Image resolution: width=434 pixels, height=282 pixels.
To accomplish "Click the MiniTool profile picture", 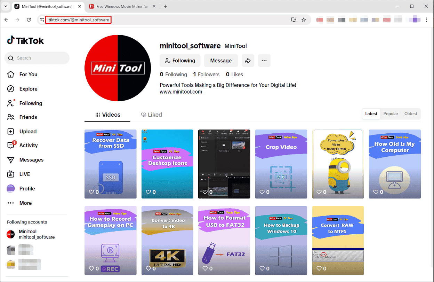I will [x=118, y=68].
